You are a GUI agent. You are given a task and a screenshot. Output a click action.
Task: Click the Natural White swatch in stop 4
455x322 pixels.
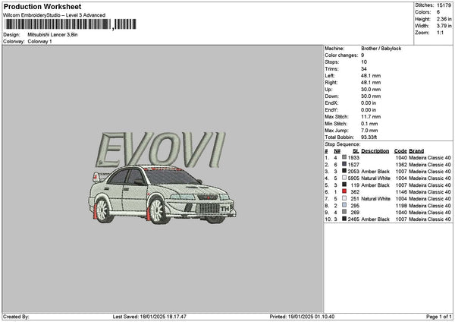pos(344,178)
